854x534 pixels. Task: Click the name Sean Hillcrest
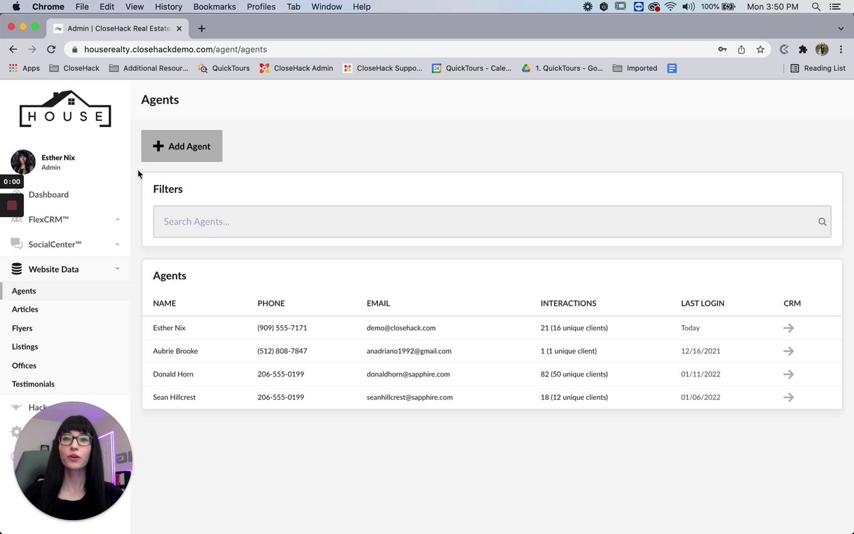174,397
